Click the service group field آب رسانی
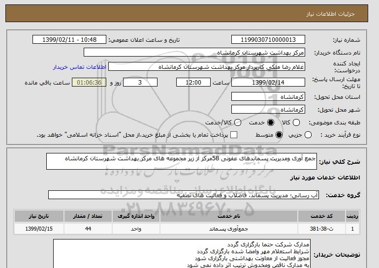 click(184, 195)
